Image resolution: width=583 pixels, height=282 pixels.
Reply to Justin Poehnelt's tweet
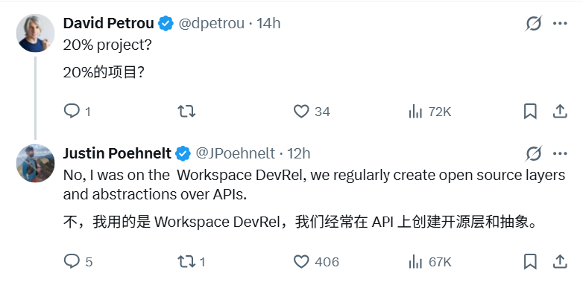coord(78,262)
